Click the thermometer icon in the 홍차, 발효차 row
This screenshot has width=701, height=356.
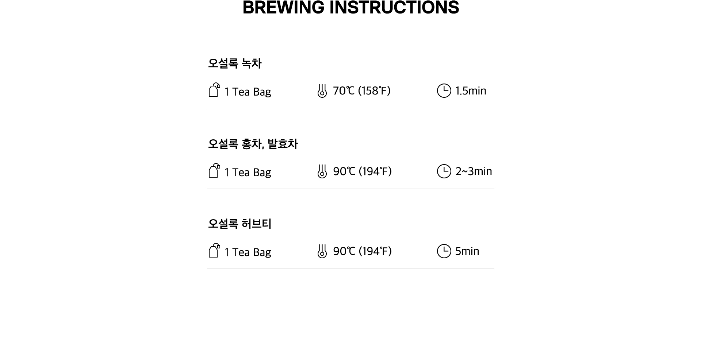click(322, 171)
